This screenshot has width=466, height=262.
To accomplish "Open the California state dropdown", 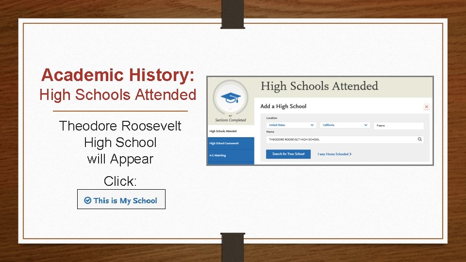I will tap(345, 125).
